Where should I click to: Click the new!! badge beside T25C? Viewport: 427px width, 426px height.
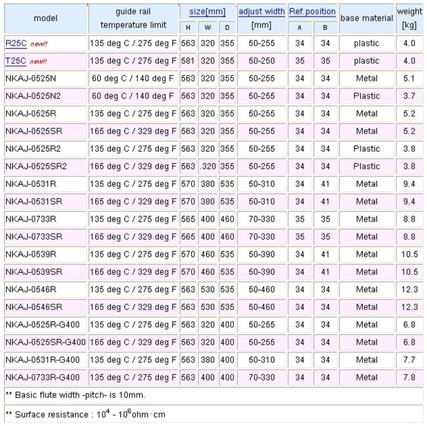[38, 61]
